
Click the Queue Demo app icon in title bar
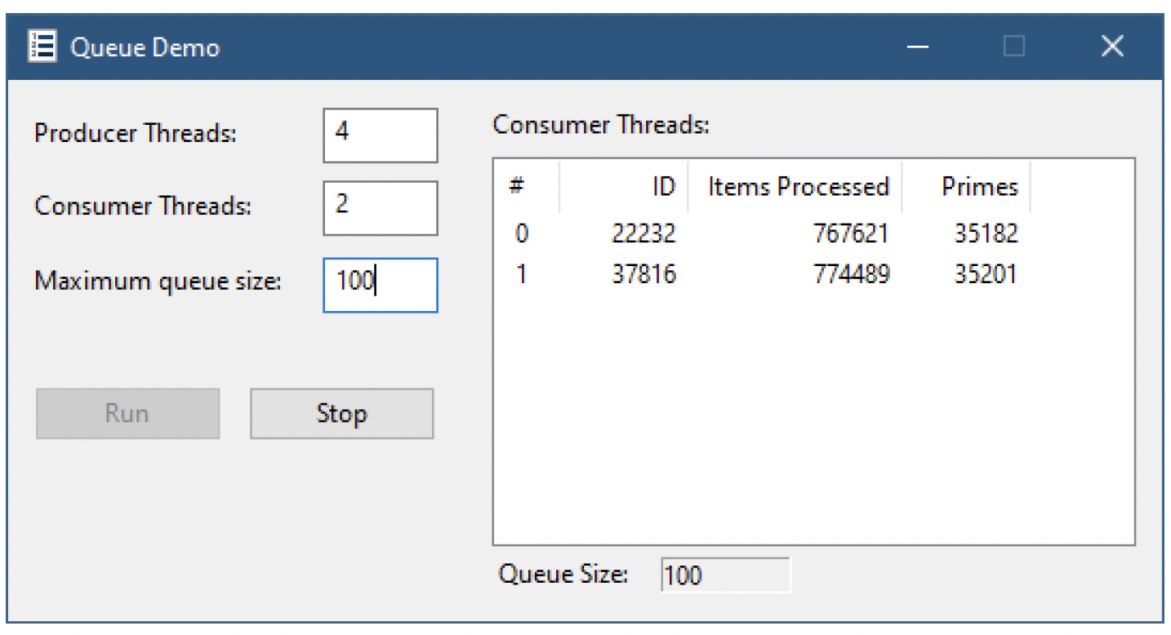tap(42, 47)
